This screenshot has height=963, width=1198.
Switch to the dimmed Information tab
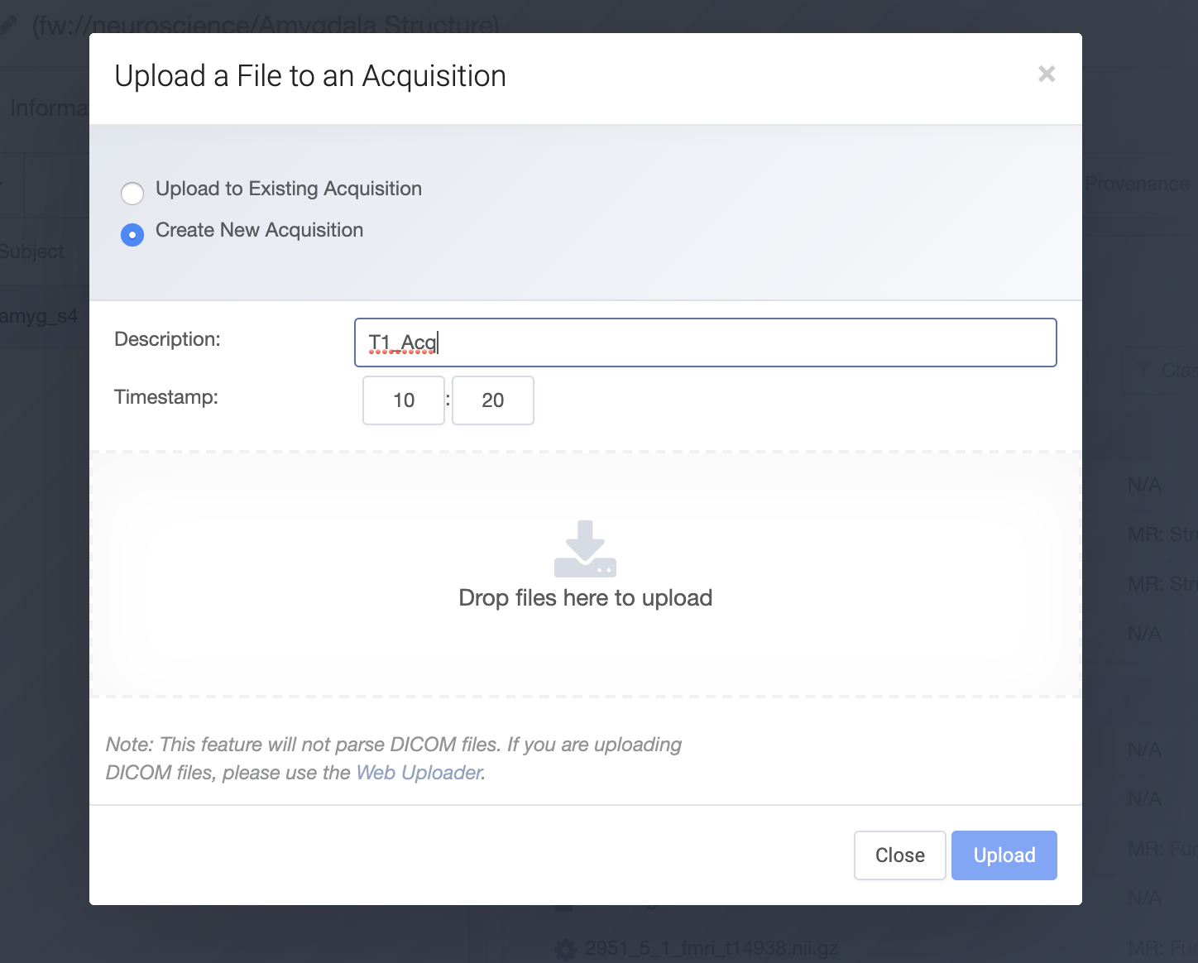pyautogui.click(x=48, y=108)
